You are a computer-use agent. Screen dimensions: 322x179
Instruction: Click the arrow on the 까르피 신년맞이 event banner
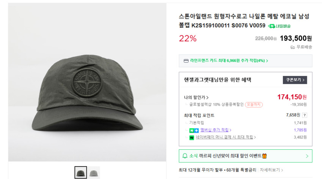point(307,156)
